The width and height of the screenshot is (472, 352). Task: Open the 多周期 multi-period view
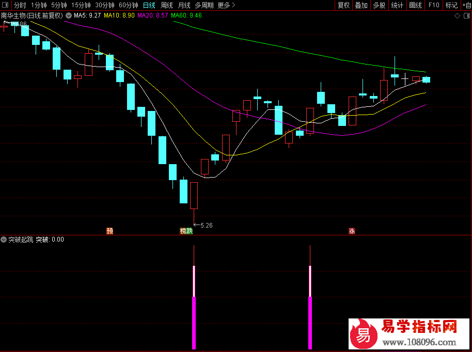pos(204,5)
